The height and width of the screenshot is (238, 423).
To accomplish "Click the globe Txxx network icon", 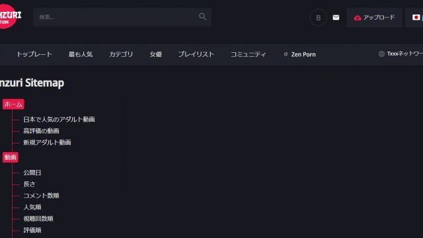I will tap(381, 54).
